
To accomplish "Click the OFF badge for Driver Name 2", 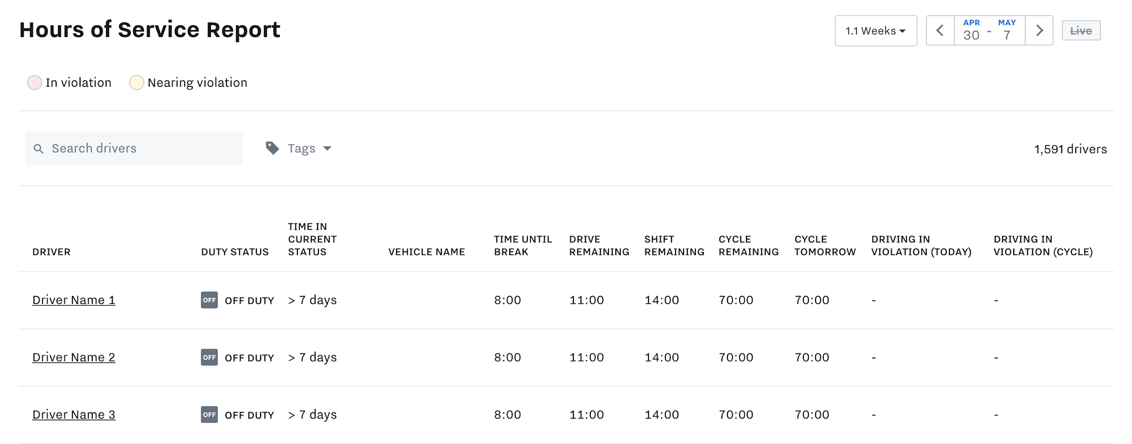I will [209, 357].
